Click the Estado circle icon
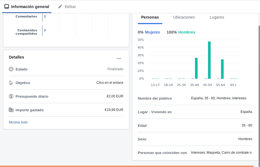Screen dimensions: 260x167 (11, 69)
